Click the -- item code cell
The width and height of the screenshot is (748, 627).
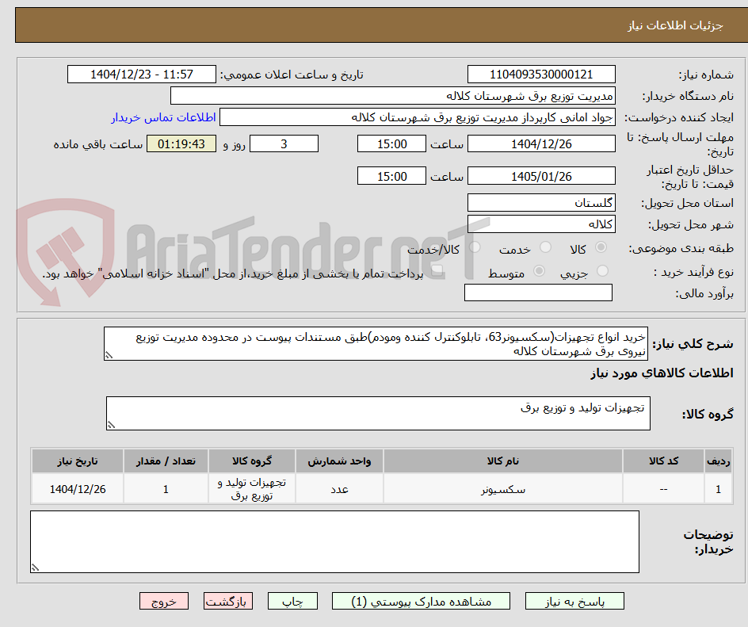click(663, 489)
